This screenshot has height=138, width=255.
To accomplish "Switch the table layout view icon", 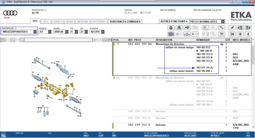I will 105,40.
